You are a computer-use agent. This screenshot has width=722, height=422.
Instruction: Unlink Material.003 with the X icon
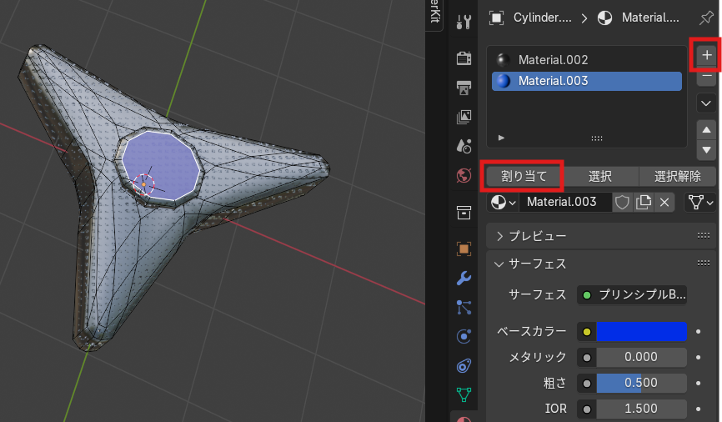pos(664,203)
